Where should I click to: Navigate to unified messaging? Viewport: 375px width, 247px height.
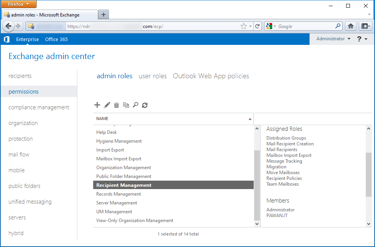tap(30, 202)
